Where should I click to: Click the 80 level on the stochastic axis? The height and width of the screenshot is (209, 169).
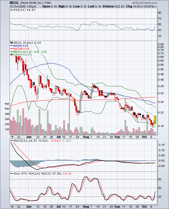(159, 179)
